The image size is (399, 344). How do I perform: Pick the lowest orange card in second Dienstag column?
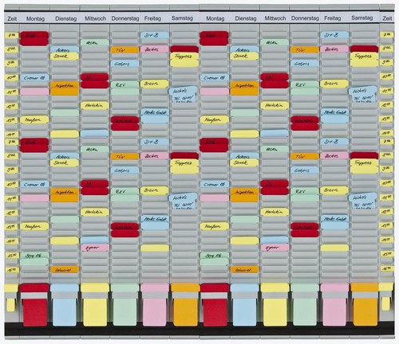coord(244,269)
